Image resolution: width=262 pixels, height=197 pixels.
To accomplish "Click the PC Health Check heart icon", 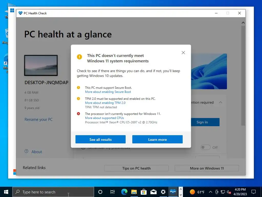I will [20, 13].
